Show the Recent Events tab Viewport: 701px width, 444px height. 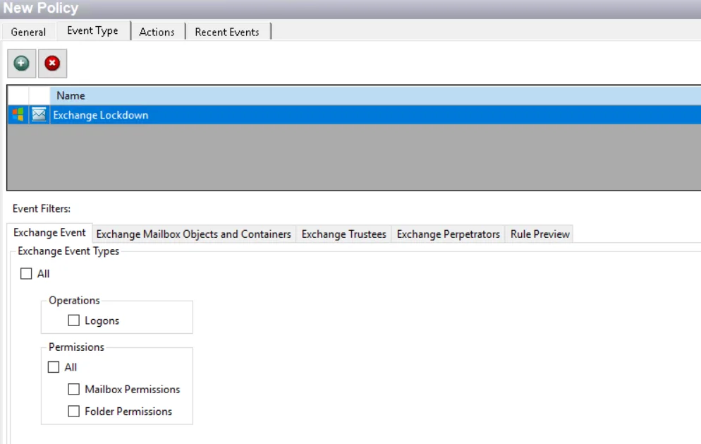click(227, 32)
